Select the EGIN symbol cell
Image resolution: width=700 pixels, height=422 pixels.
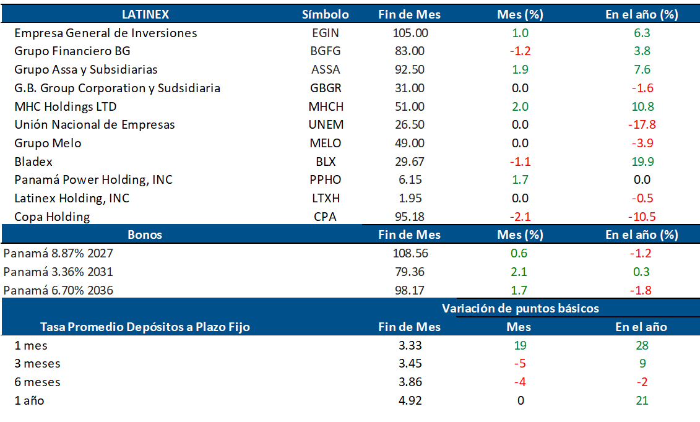pyautogui.click(x=326, y=33)
